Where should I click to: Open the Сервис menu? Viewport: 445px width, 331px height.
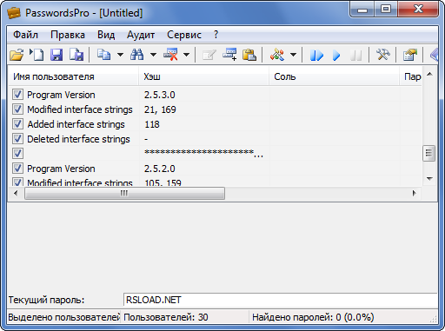point(184,35)
